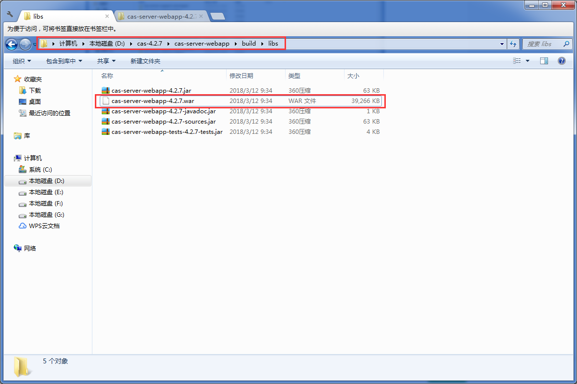Image resolution: width=577 pixels, height=384 pixels.
Task: Click the 最近访问的位置 icon
Action: pos(23,113)
